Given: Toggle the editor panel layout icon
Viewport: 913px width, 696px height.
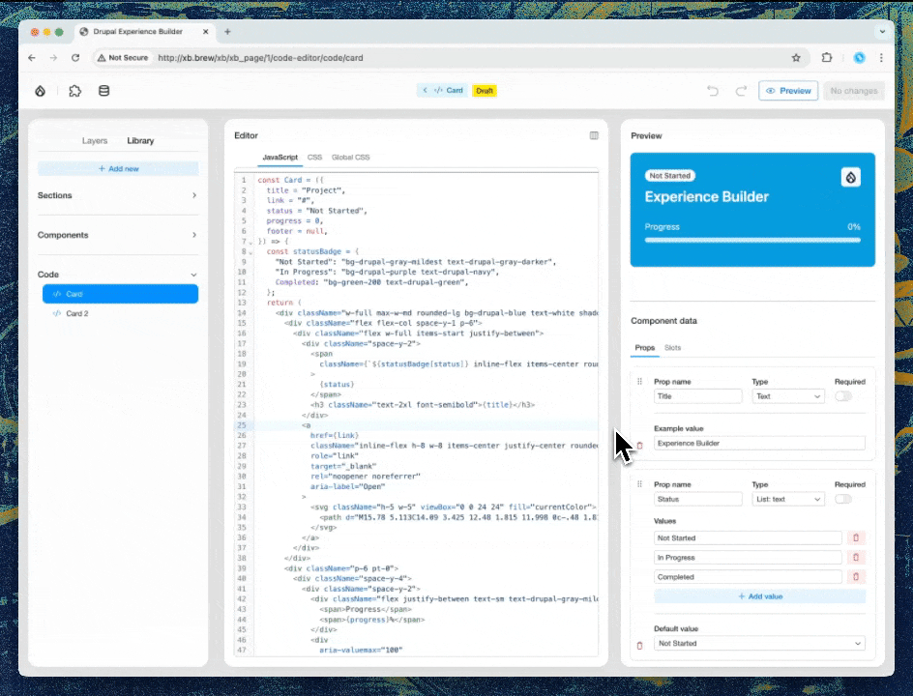Looking at the screenshot, I should tap(594, 136).
